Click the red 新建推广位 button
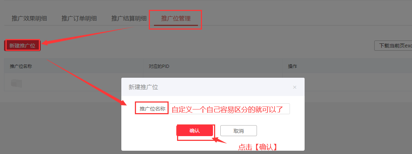This screenshot has width=412, height=154. (22, 46)
